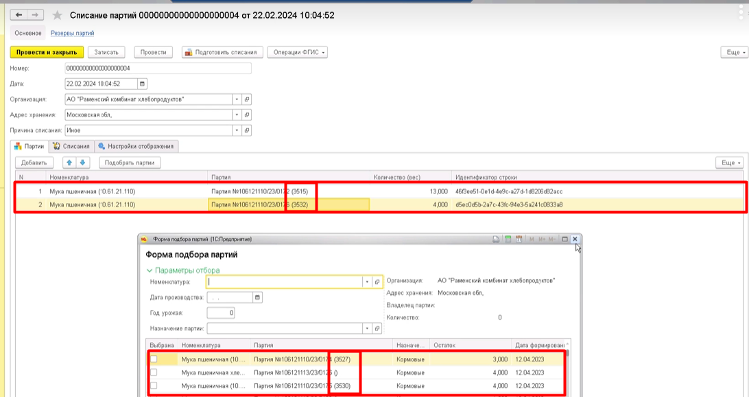
Task: Sort selection table by its Партия column header
Action: [x=321, y=345]
